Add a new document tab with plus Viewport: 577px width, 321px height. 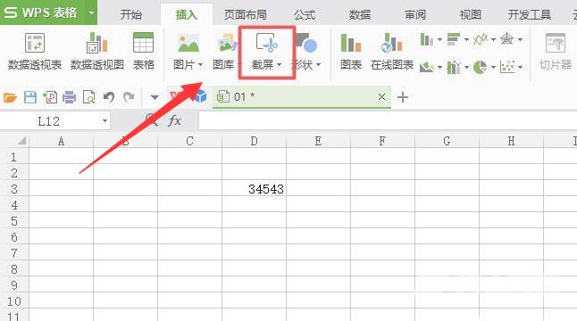pos(403,97)
